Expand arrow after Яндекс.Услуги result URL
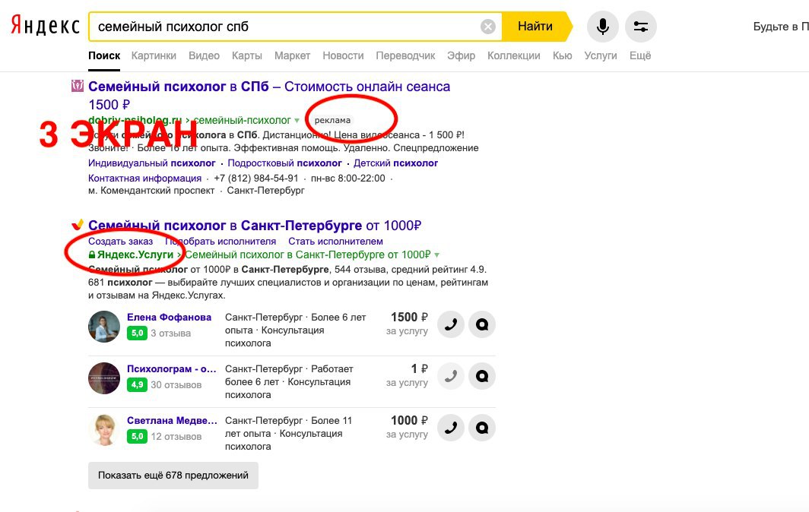809x512 pixels. pos(437,255)
